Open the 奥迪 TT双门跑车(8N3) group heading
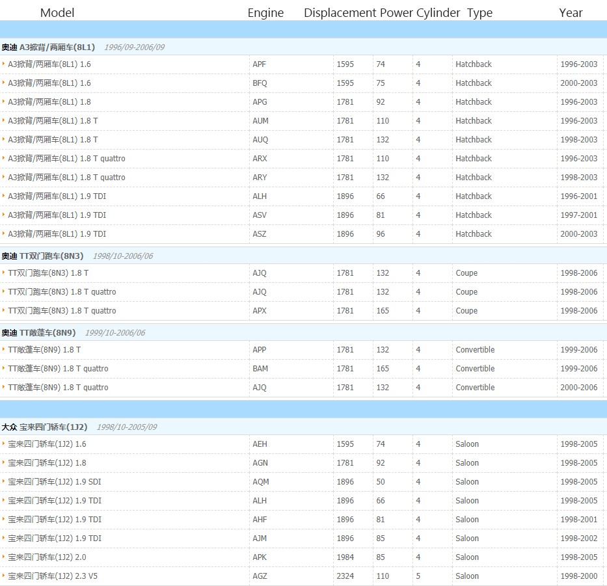Image resolution: width=607 pixels, height=586 pixels. click(x=42, y=256)
